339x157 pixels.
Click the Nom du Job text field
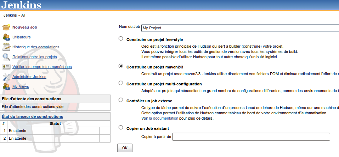(x=240, y=28)
